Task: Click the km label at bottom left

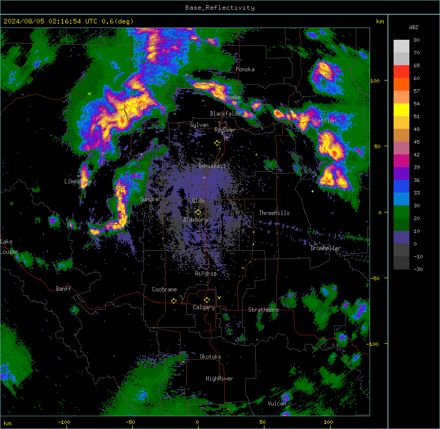Action: (8, 423)
